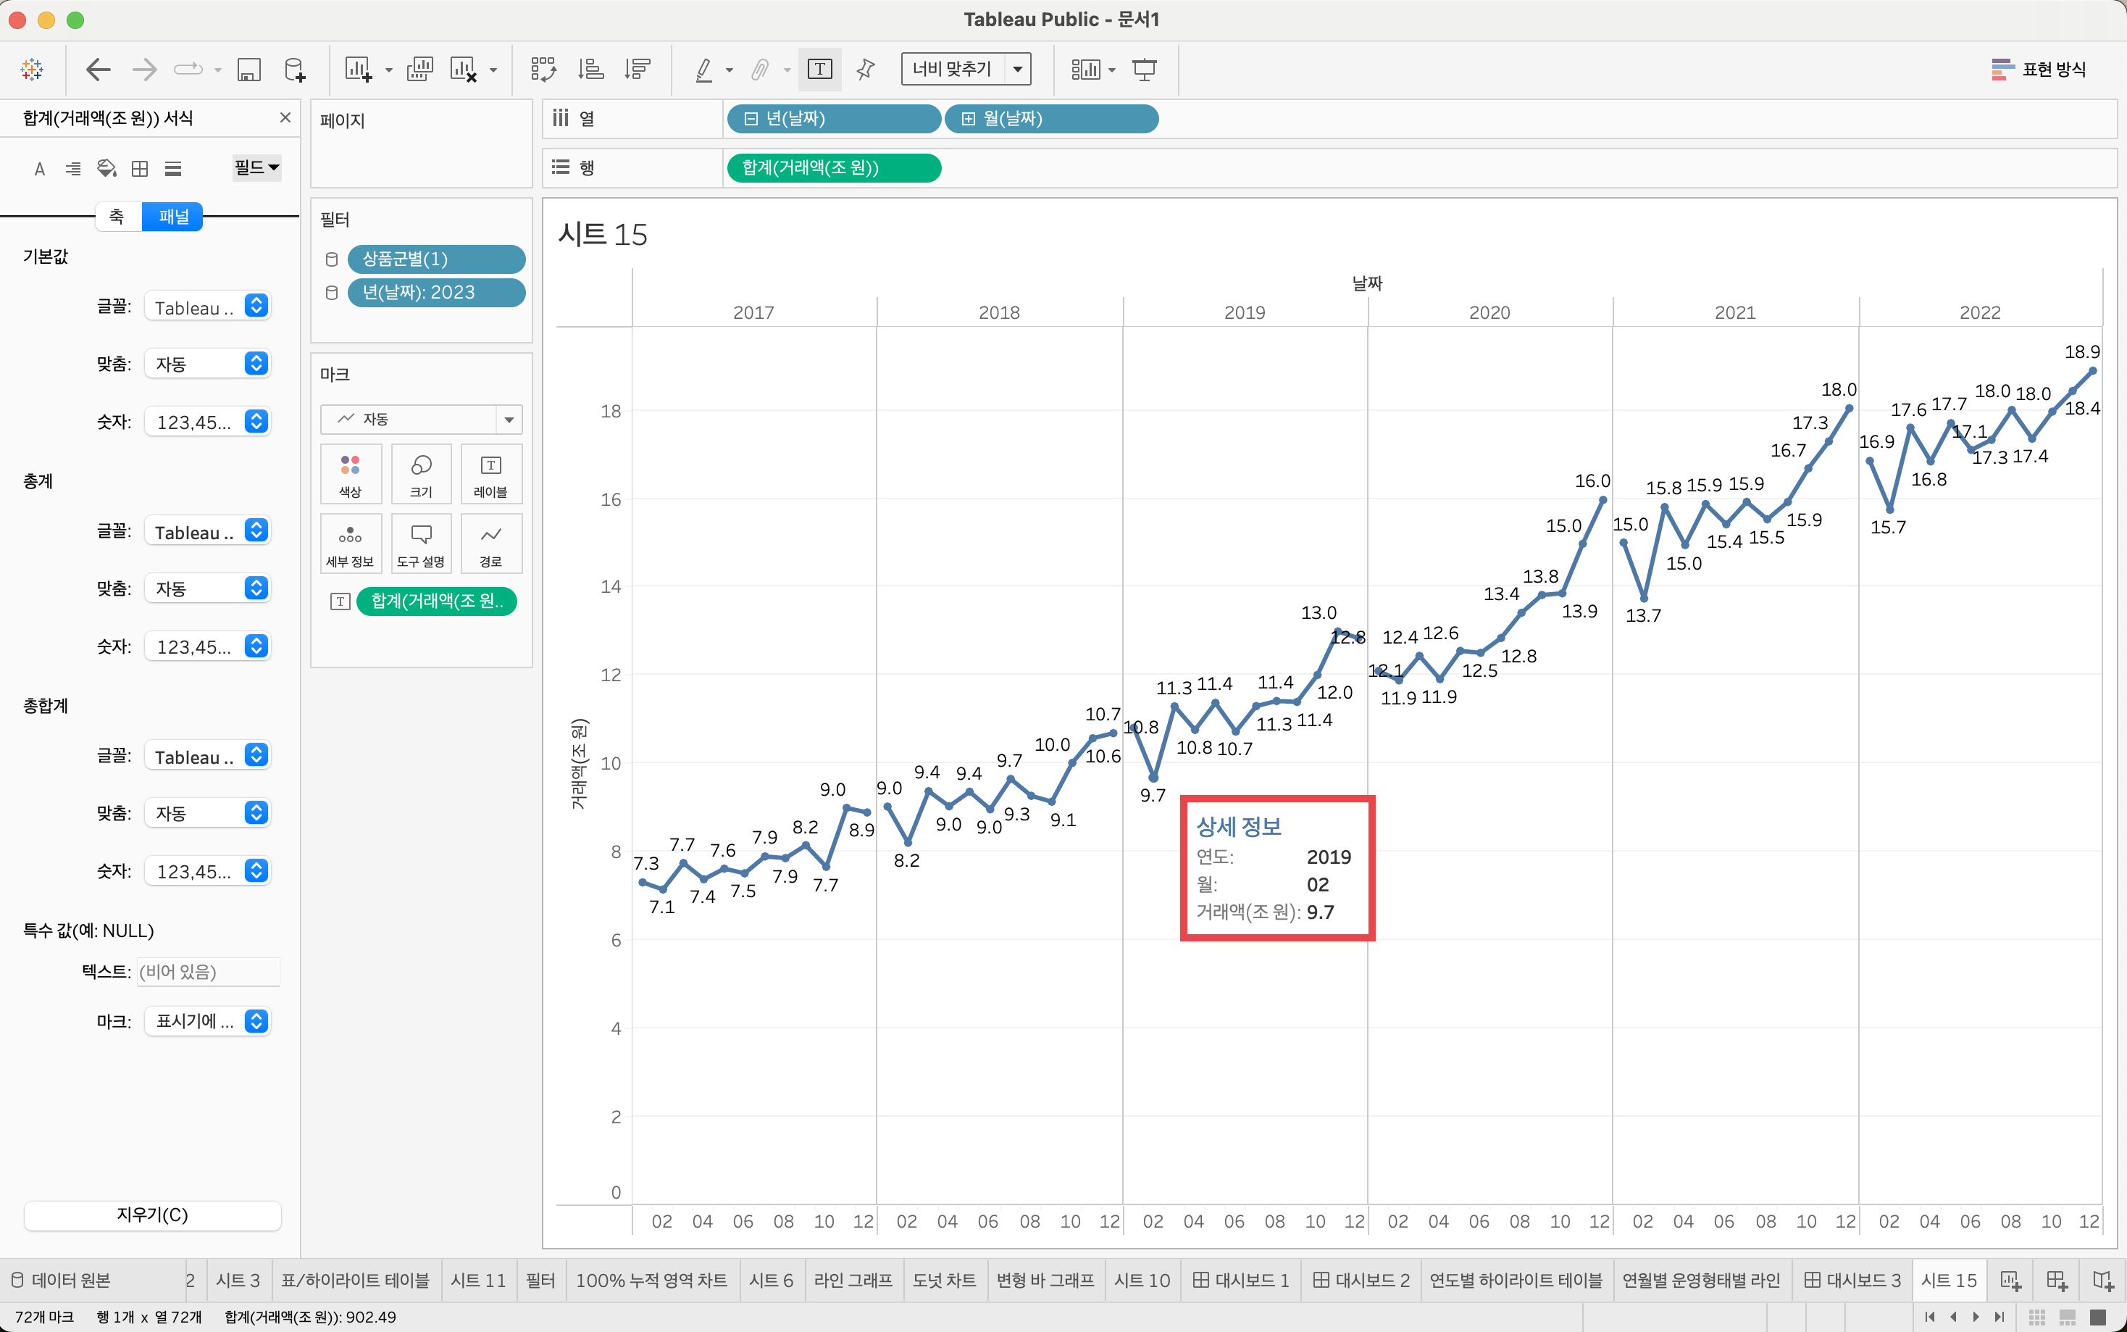Screen dimensions: 2127x1332
Task: Click the shading paint bucket format icon
Action: click(106, 168)
